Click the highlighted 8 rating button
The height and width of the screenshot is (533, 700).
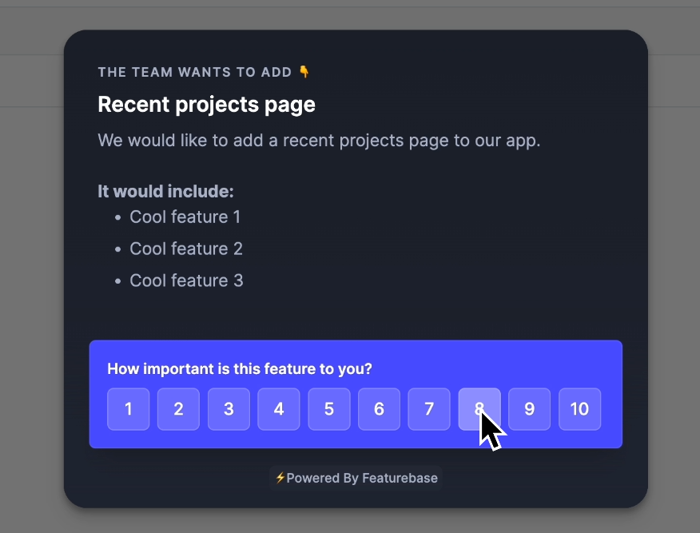point(479,409)
